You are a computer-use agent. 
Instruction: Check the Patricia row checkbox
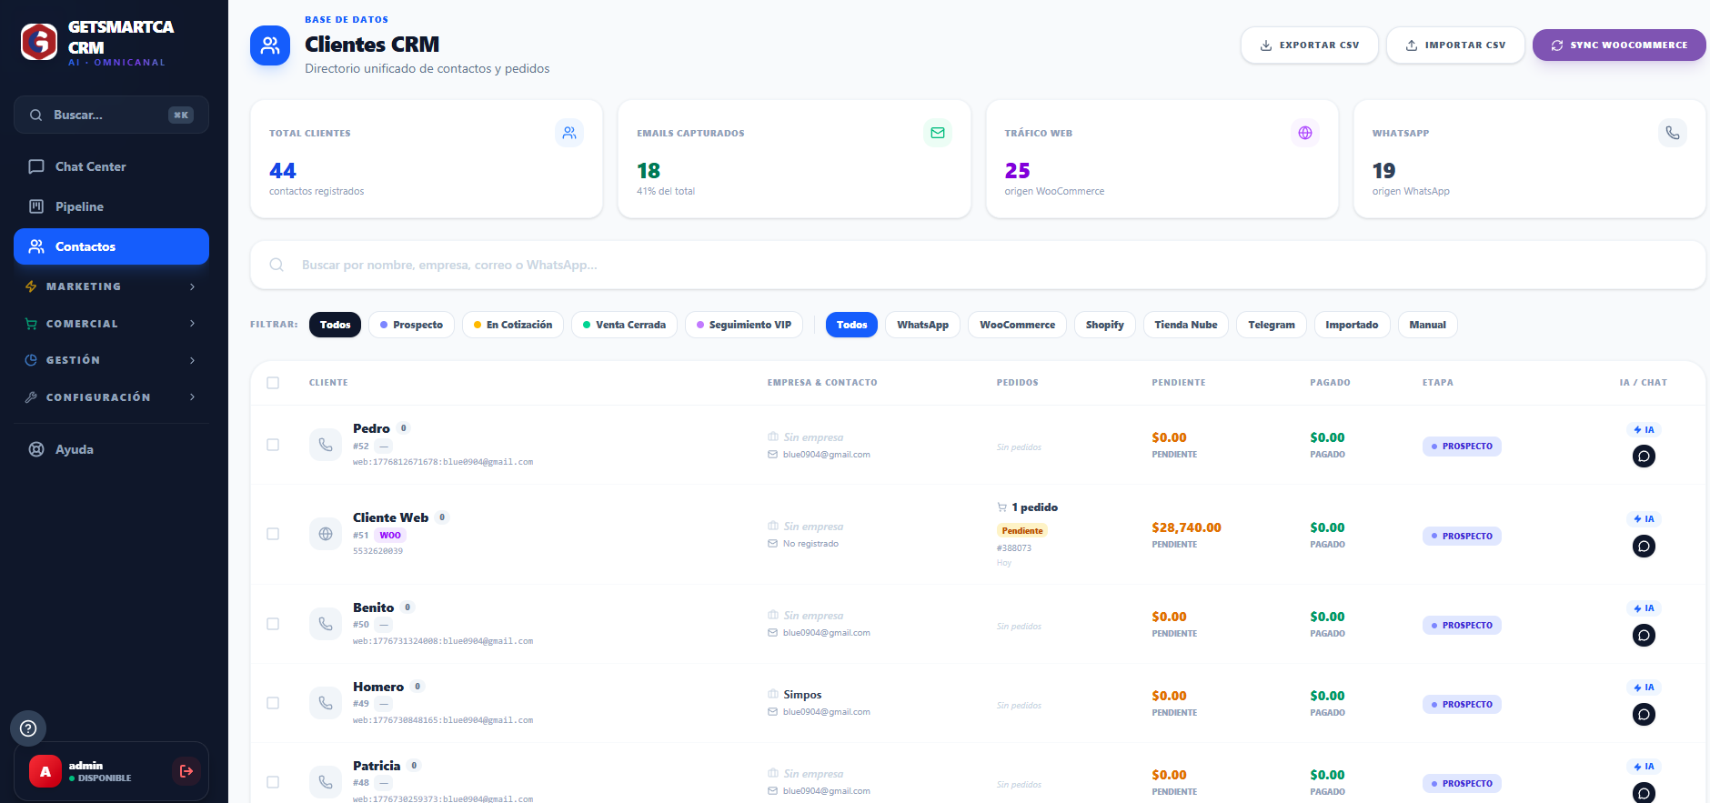pos(273,782)
